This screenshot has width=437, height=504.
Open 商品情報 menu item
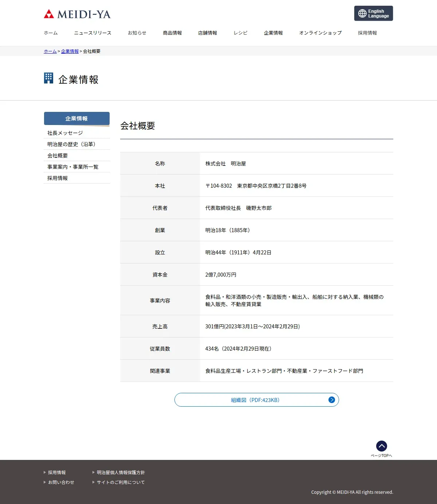tap(172, 33)
